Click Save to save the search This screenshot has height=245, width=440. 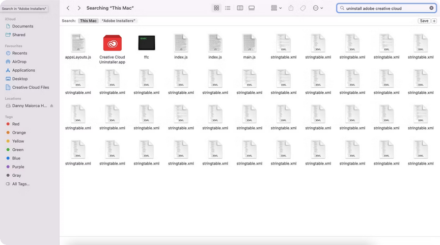(x=424, y=21)
